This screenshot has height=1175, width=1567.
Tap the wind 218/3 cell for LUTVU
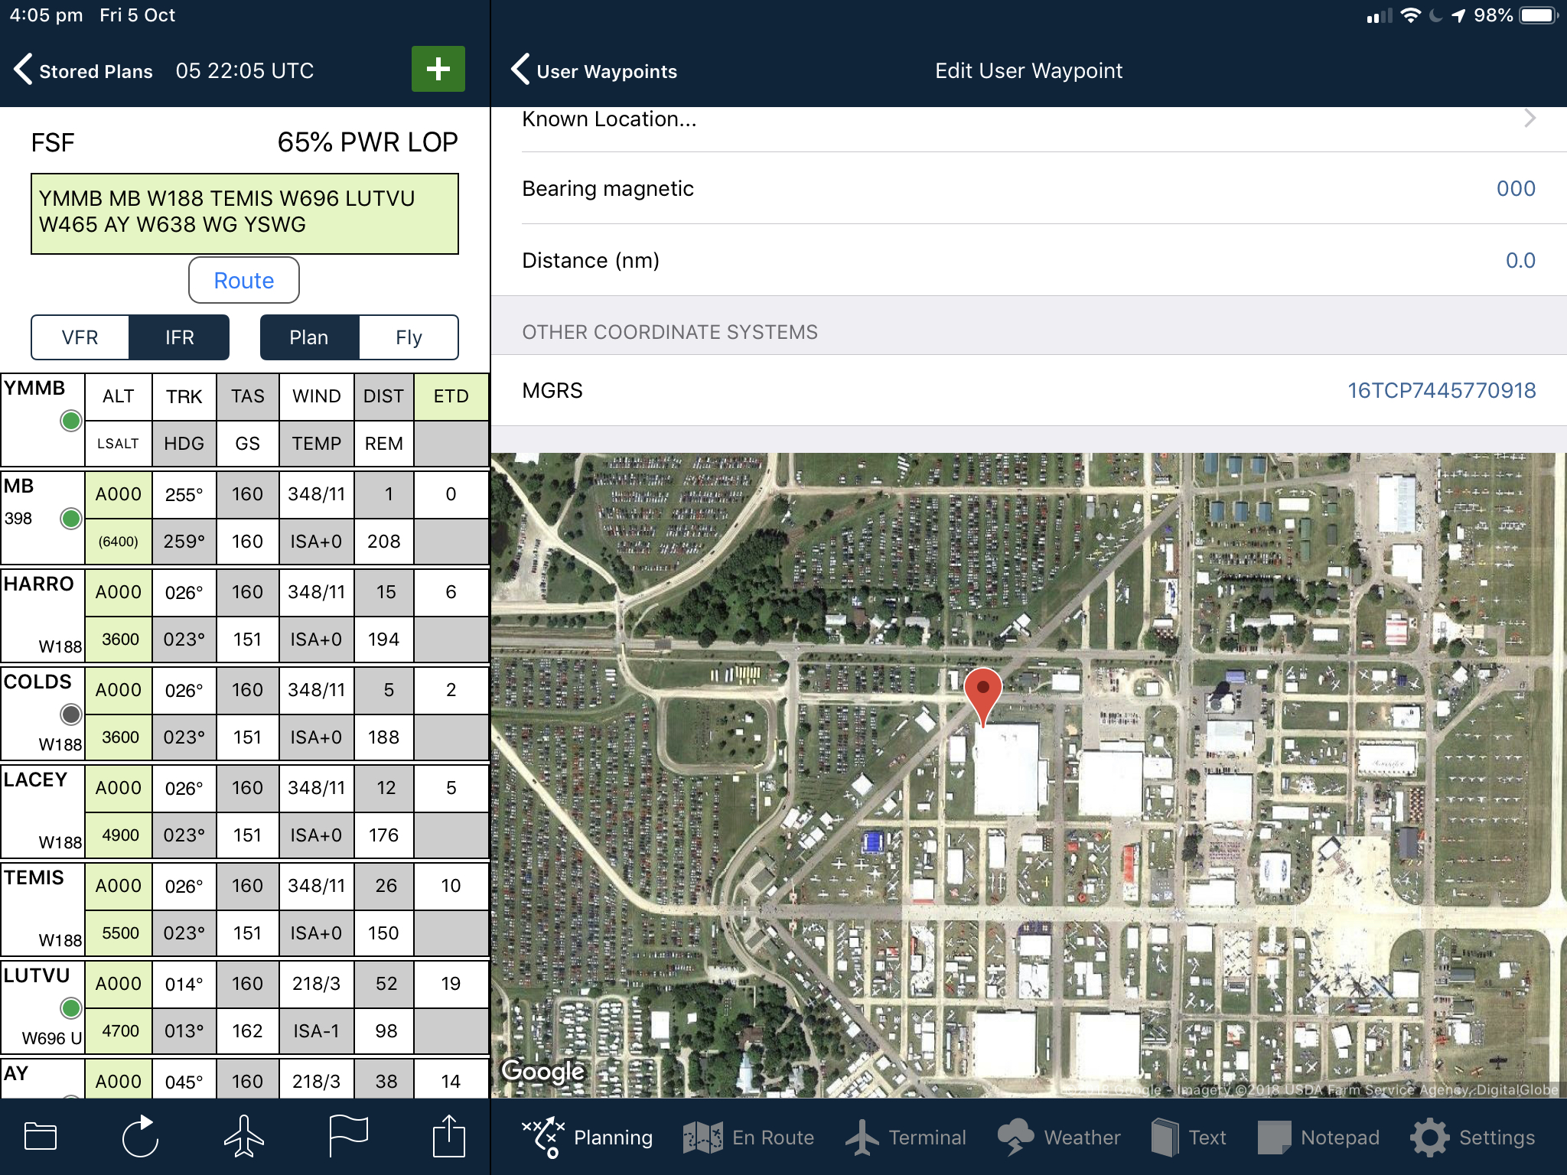316,984
